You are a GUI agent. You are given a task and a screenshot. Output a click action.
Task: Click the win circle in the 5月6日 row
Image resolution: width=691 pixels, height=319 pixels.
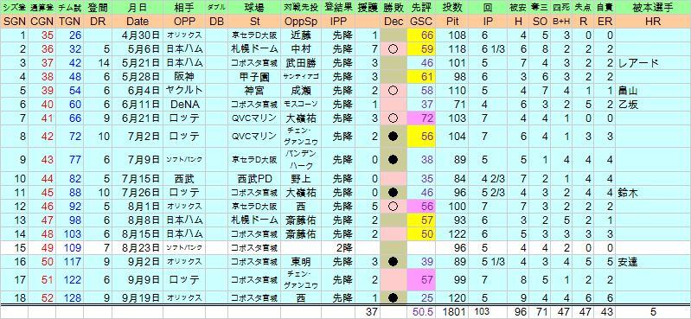393,50
